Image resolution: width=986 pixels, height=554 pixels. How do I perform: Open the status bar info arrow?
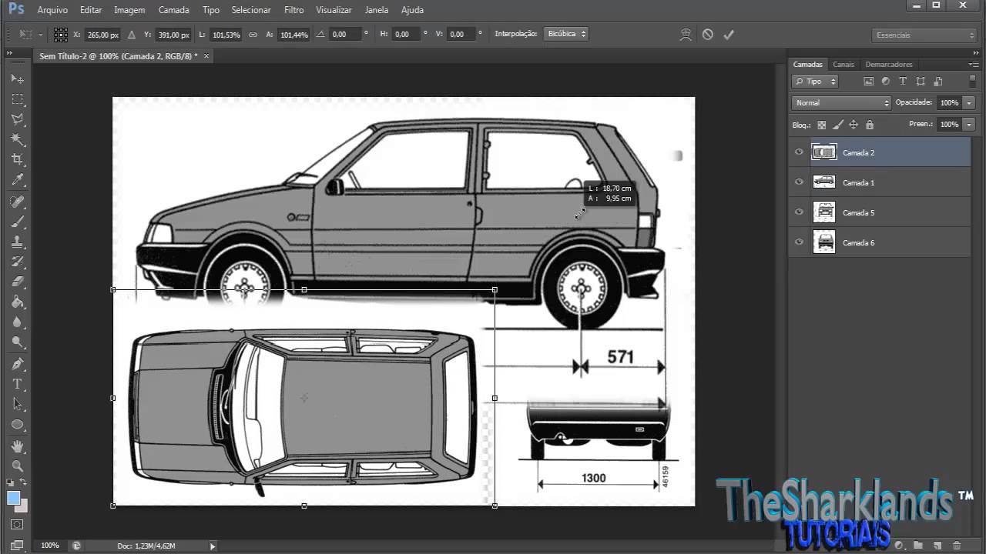(213, 546)
